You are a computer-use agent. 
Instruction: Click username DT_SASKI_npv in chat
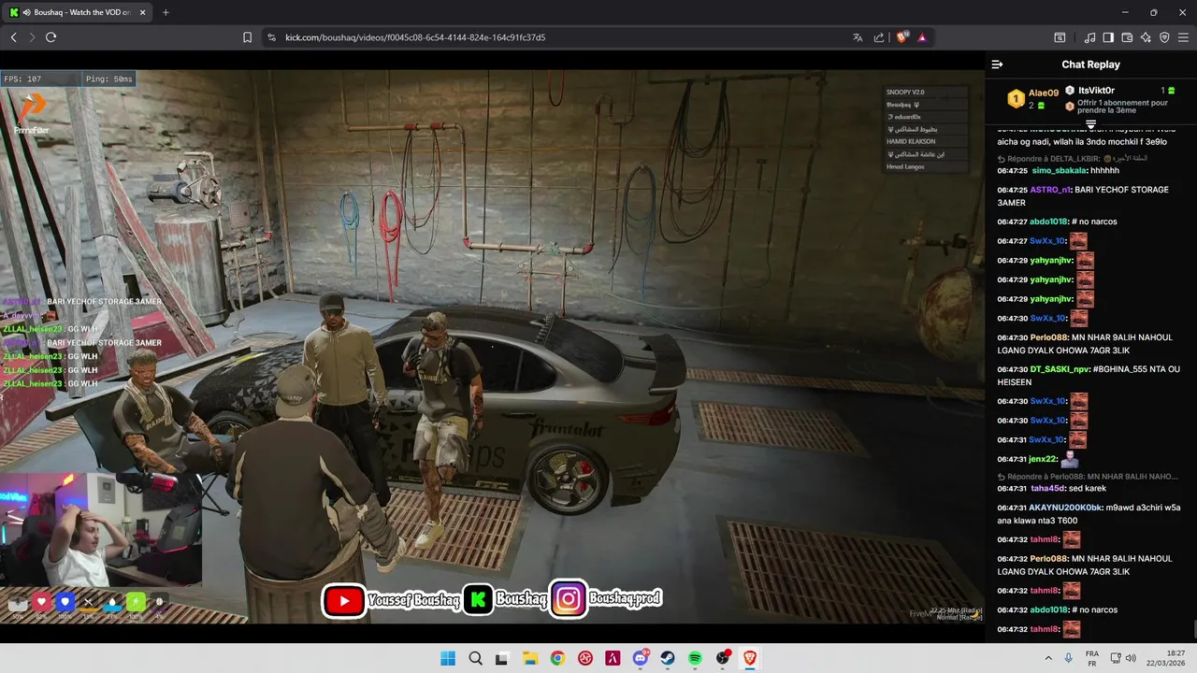tap(1060, 369)
